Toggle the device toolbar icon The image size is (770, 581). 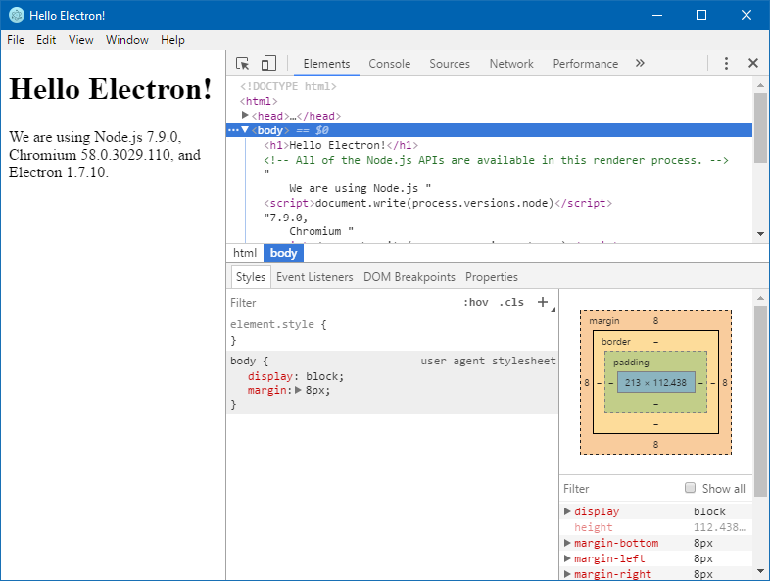(x=268, y=63)
